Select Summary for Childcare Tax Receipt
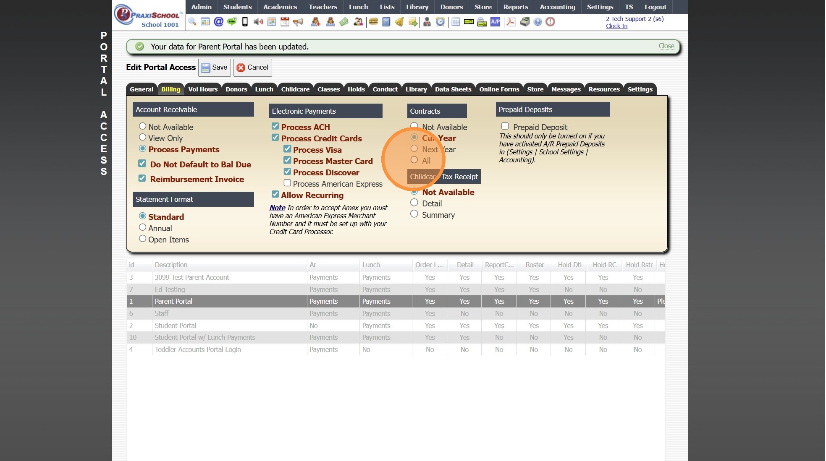 414,214
